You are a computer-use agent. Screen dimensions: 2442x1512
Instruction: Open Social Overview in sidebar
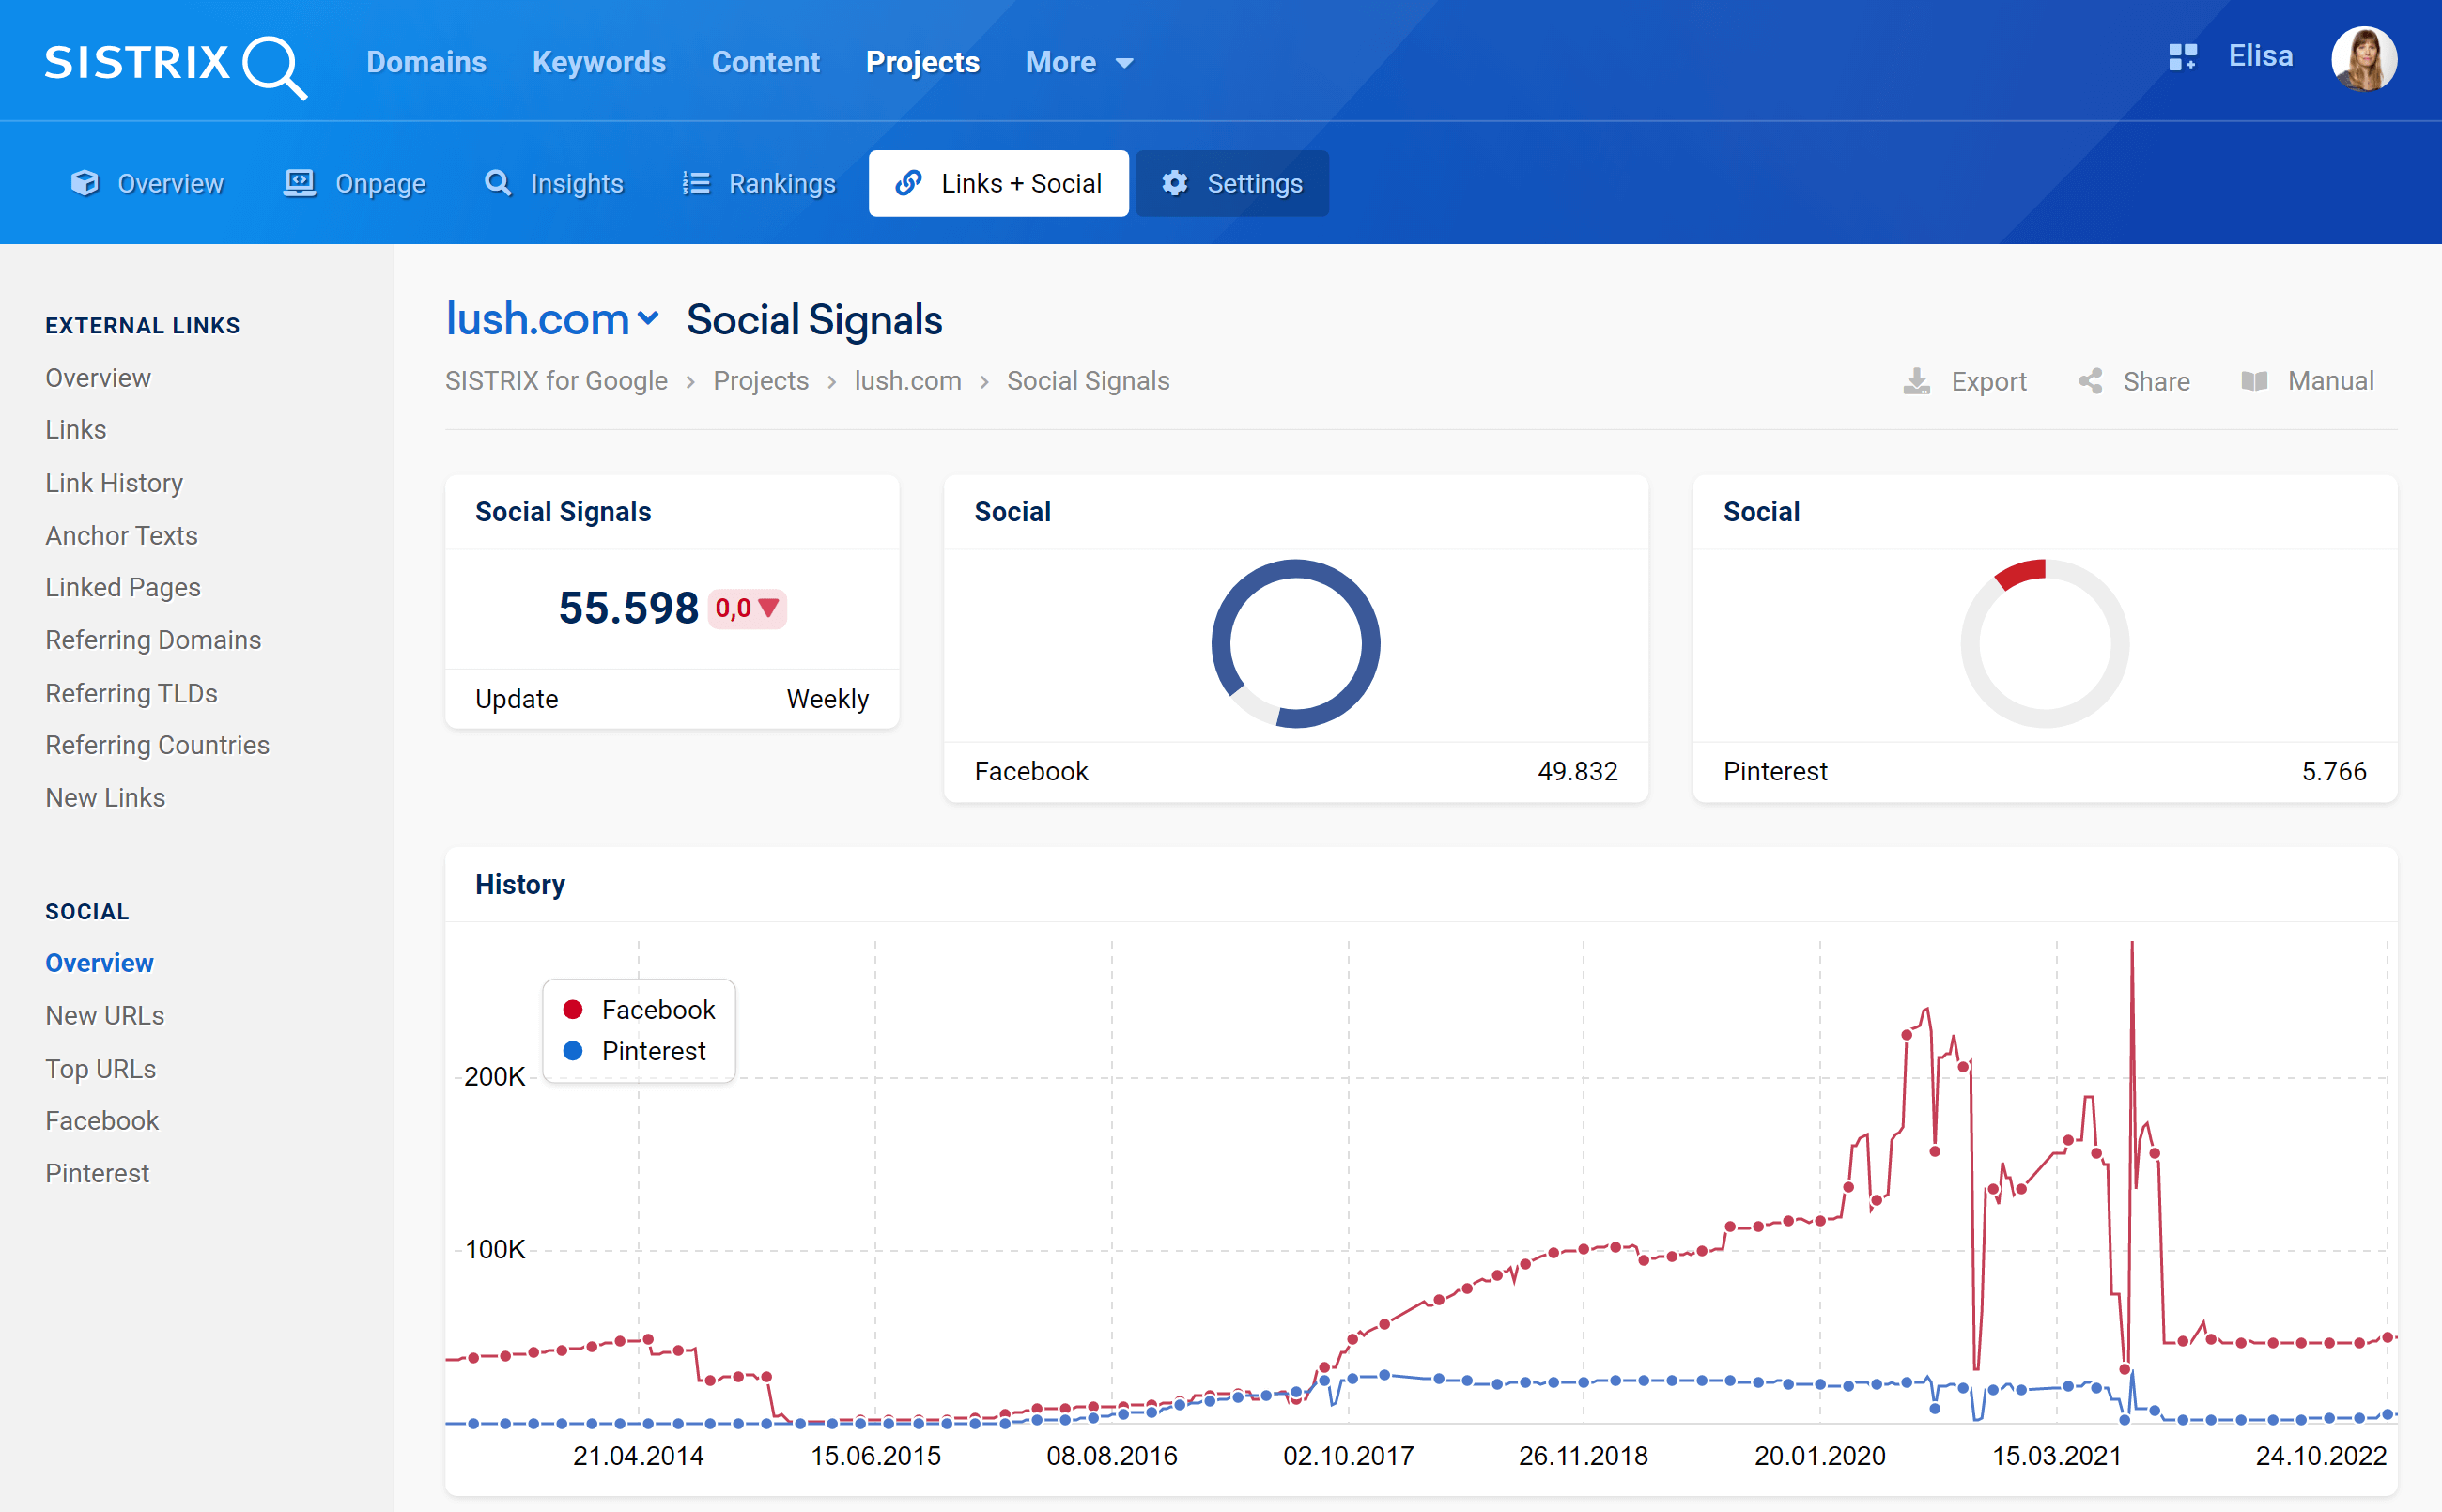pos(99,963)
